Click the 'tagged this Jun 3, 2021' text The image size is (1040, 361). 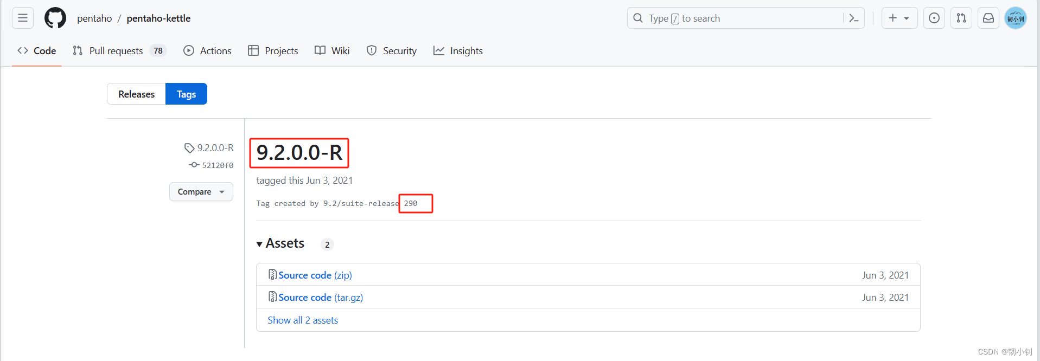[304, 181]
